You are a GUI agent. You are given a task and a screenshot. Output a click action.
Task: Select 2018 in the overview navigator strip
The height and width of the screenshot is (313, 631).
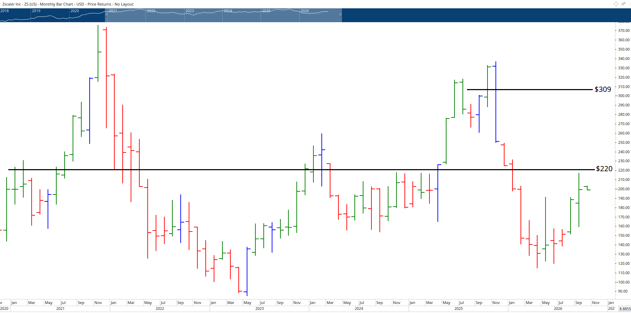(x=5, y=11)
